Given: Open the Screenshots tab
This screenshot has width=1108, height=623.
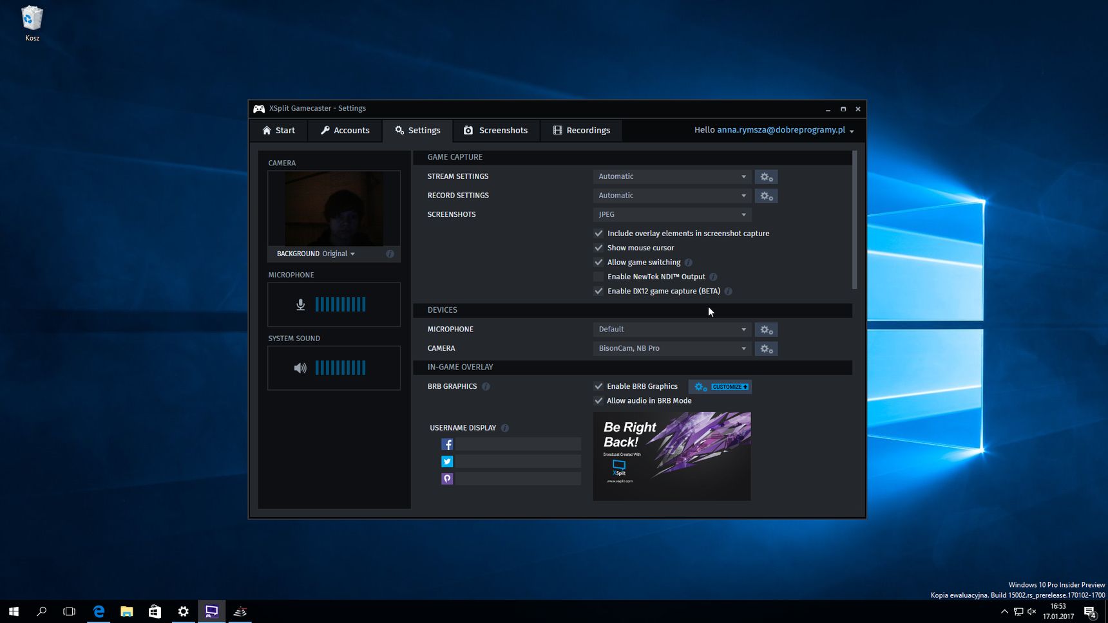Looking at the screenshot, I should (495, 131).
